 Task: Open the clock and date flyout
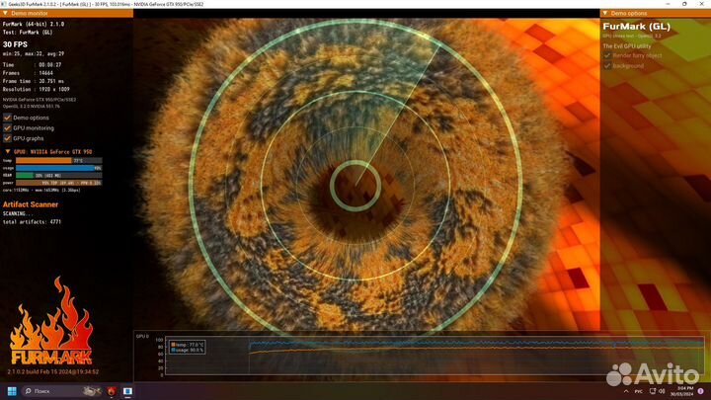click(682, 391)
